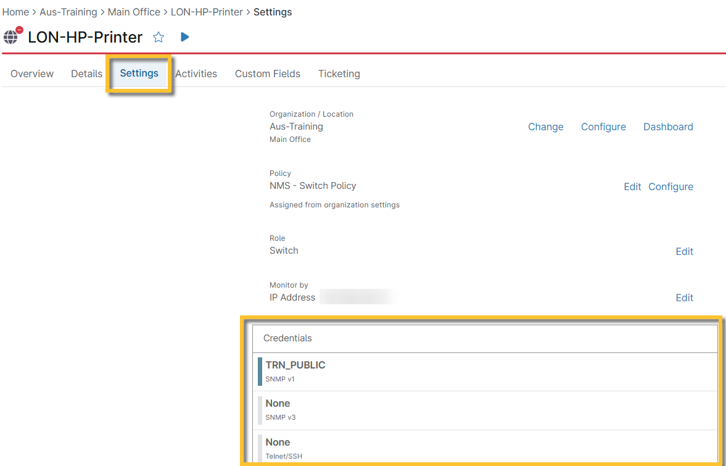Edit the Monitor by IP Address setting
Viewport: 726px width, 466px height.
click(684, 297)
